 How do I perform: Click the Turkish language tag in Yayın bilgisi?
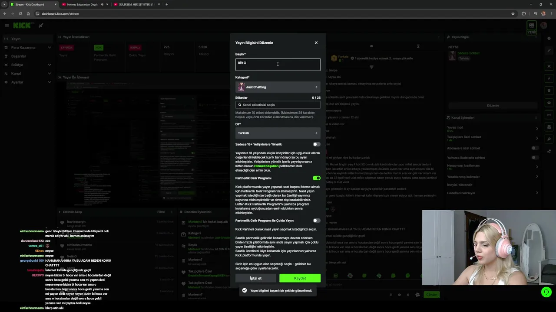[x=464, y=58]
